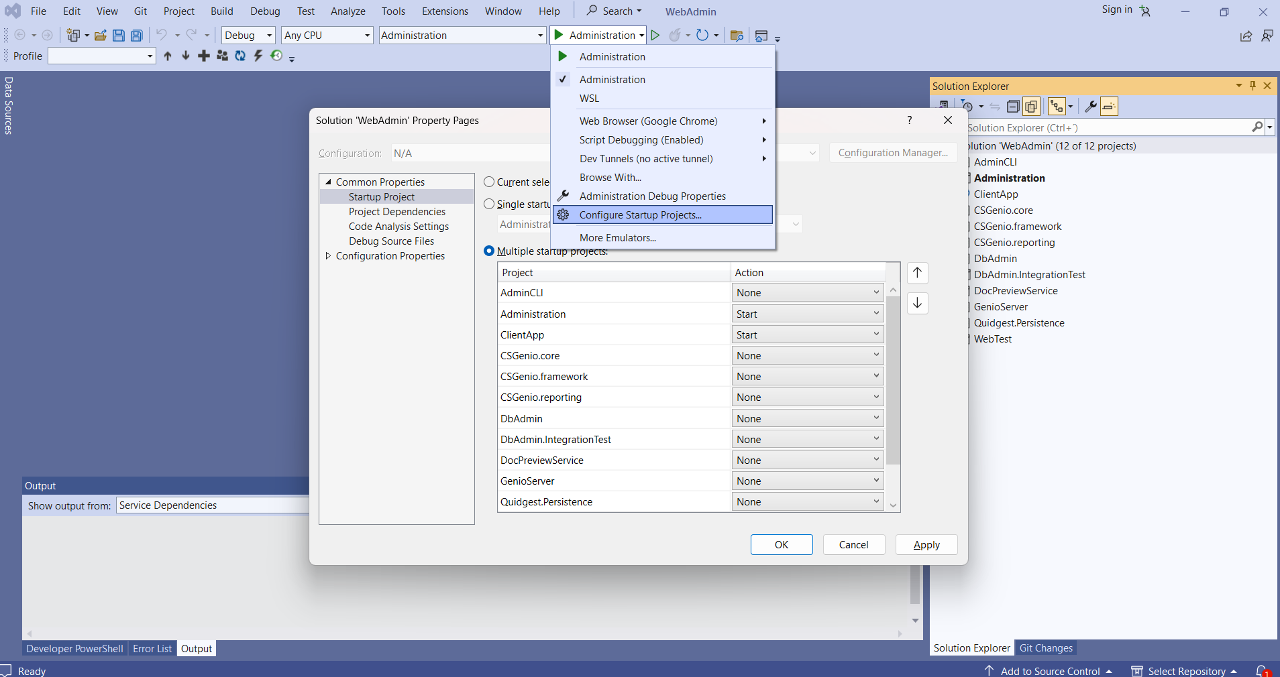Open the Extensions menu
This screenshot has height=677, width=1280.
445,11
